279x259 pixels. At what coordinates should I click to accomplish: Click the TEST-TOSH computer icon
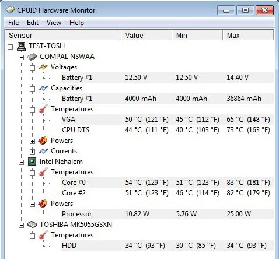pyautogui.click(x=21, y=46)
